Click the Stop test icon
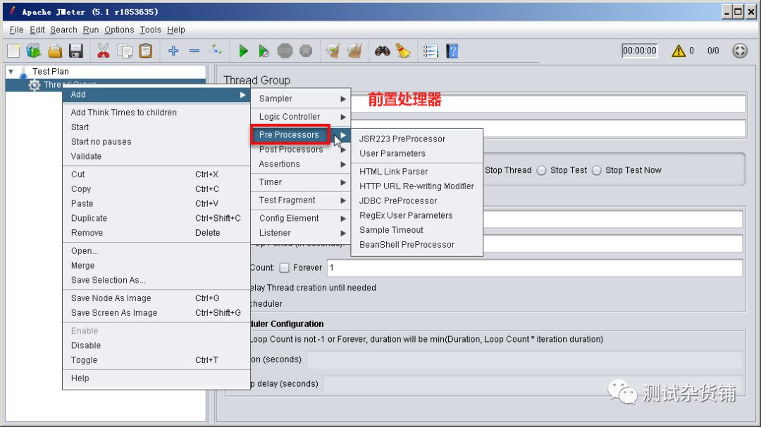 (285, 51)
